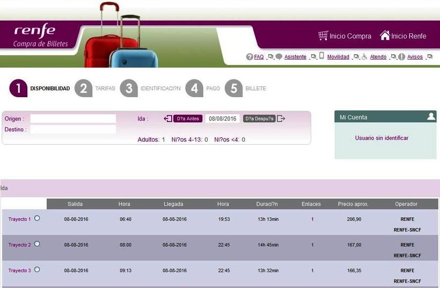This screenshot has width=440, height=288.
Task: Click departure time 08:00
Action: point(126,245)
